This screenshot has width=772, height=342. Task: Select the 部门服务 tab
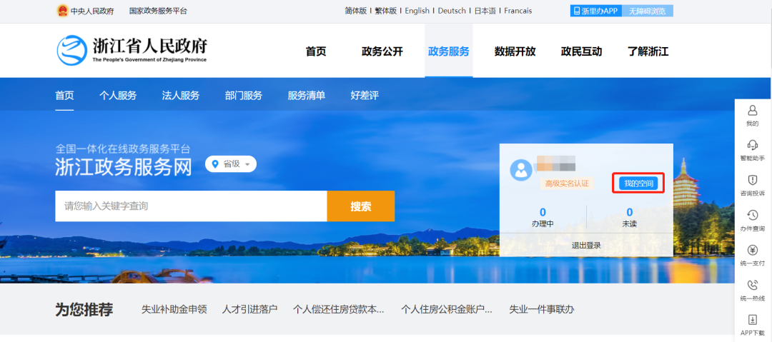pos(244,96)
